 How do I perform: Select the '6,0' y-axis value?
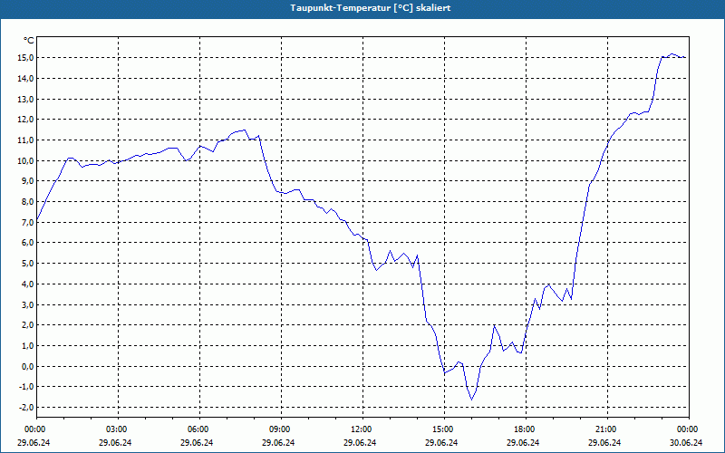(x=27, y=243)
